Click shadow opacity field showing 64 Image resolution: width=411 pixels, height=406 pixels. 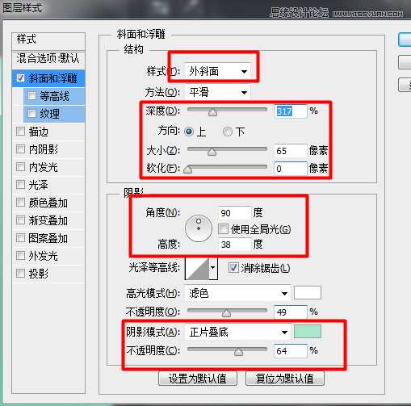[290, 351]
